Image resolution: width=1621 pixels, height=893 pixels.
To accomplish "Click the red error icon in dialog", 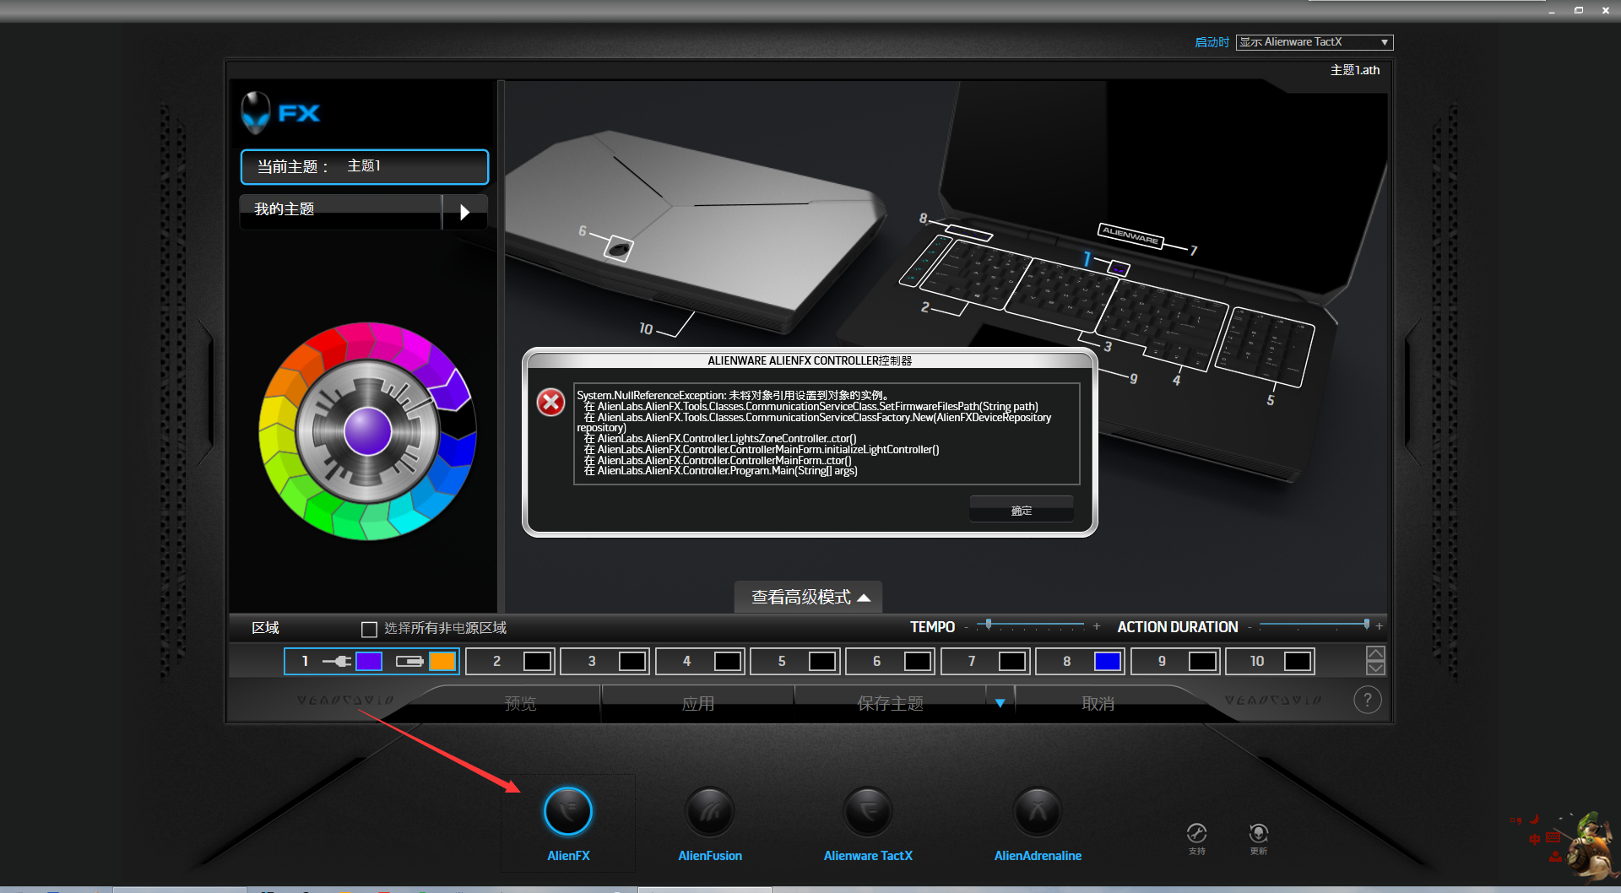I will [x=551, y=403].
